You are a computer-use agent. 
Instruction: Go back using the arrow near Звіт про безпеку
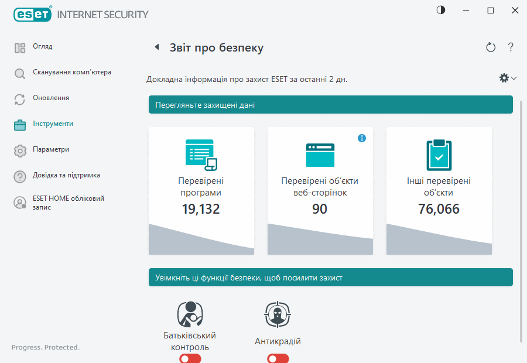click(156, 47)
